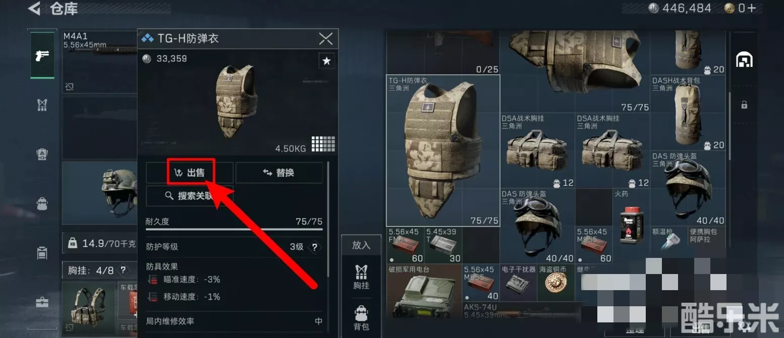Image resolution: width=784 pixels, height=338 pixels.
Task: Choose 背包 under the 放入 menu
Action: (361, 318)
